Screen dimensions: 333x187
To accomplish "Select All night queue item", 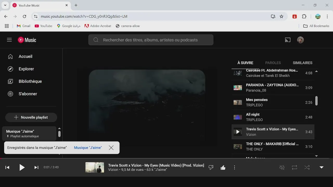I will click(273, 117).
